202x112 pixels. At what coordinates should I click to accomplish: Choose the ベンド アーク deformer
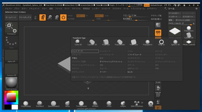click(85, 51)
